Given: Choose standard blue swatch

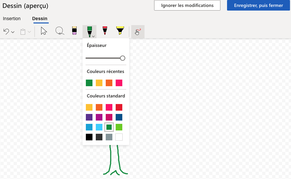Looking at the screenshot, I should coord(89,127).
